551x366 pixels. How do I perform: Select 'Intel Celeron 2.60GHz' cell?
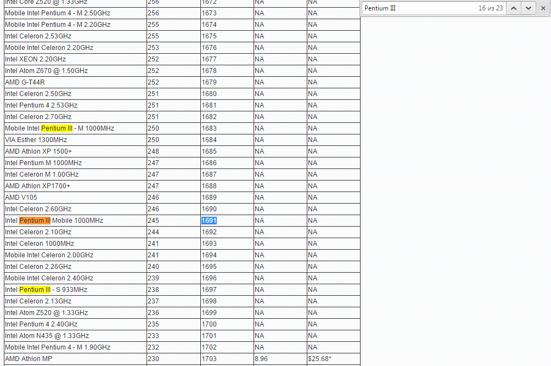(x=75, y=209)
